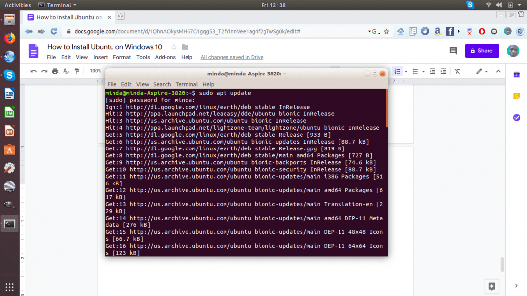Viewport: 527px width, 296px height.
Task: Click the blue Share button
Action: [x=482, y=50]
